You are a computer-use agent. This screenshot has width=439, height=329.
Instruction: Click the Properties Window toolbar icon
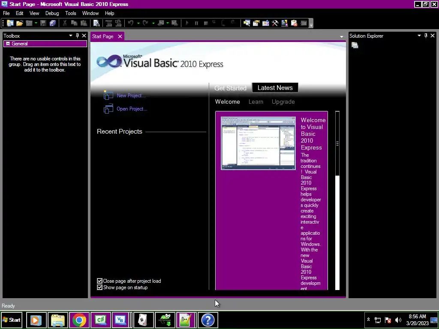click(256, 23)
